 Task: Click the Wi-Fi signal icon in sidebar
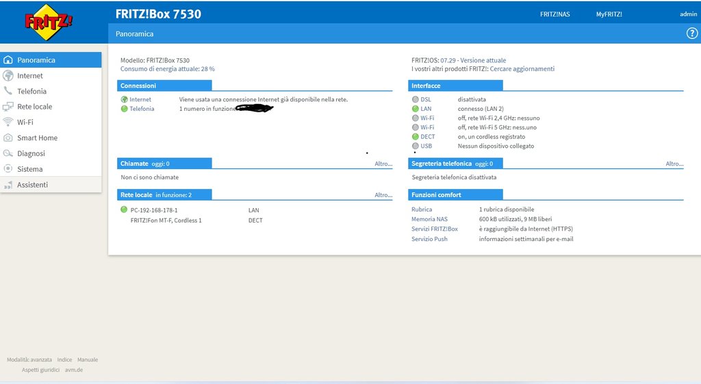[8, 122]
